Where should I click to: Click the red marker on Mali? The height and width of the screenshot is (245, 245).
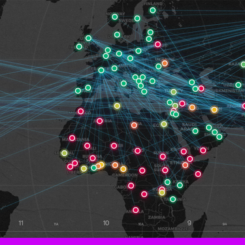[x=88, y=146]
